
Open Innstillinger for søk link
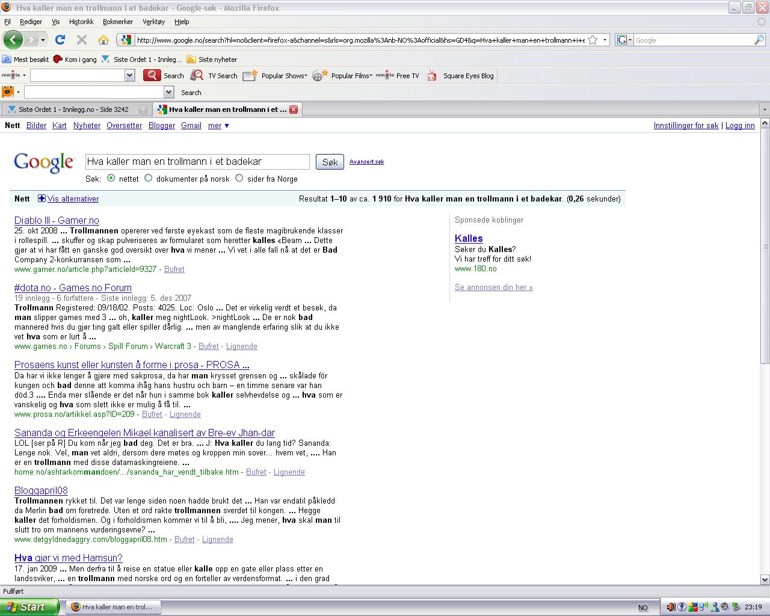point(686,125)
